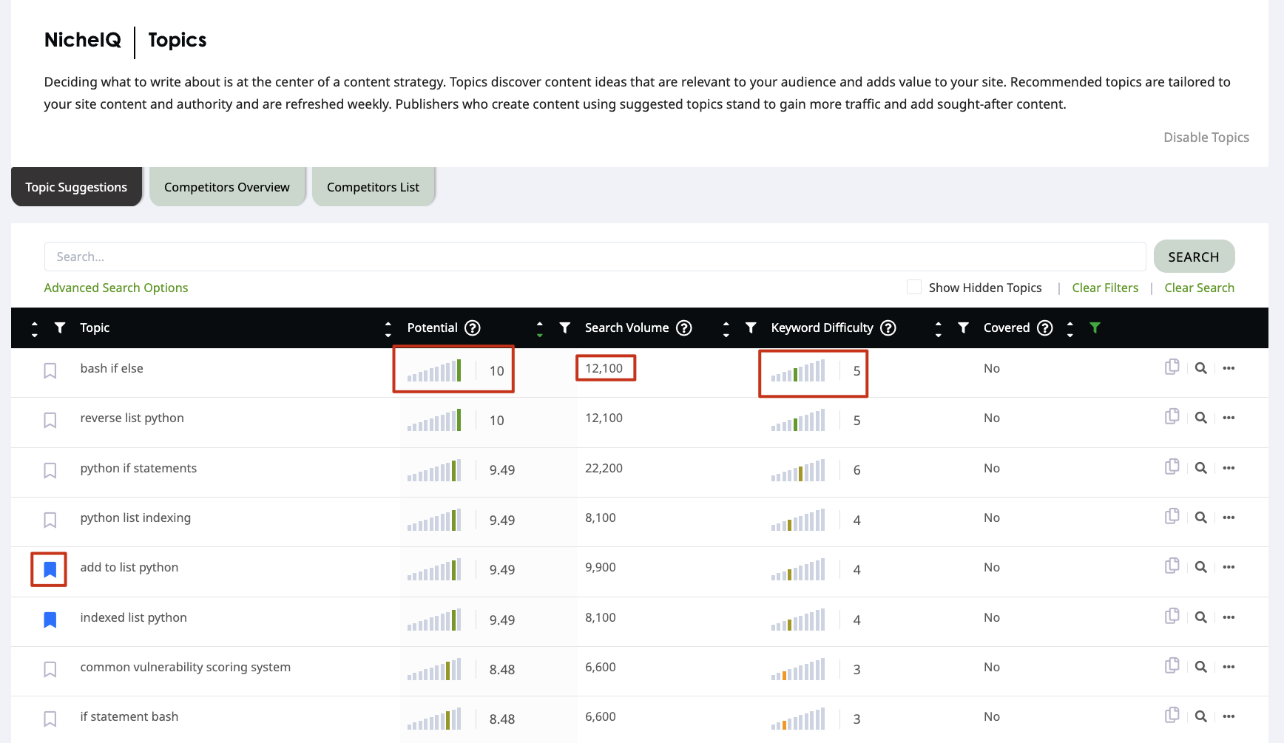Show Keyword Difficulty help tooltip

tap(888, 328)
